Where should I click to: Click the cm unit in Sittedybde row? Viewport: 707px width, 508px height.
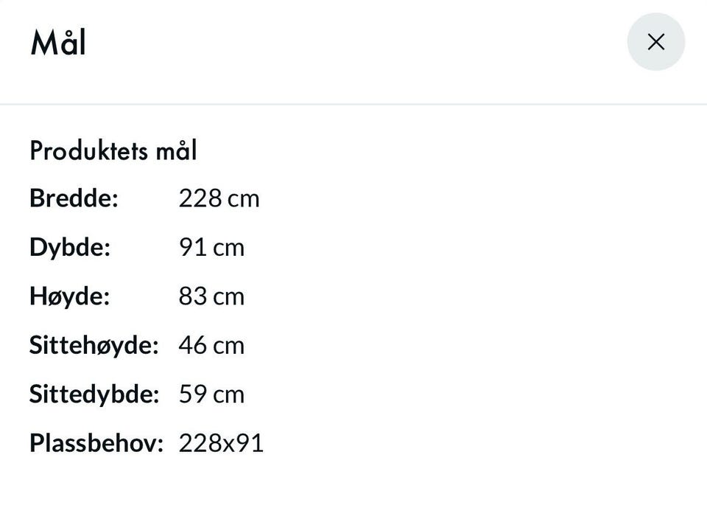(228, 396)
